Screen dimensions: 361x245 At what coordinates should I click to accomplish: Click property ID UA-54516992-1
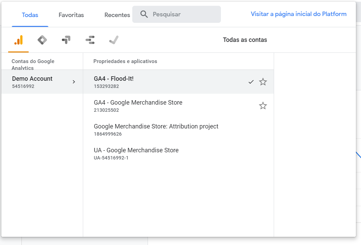coord(111,158)
